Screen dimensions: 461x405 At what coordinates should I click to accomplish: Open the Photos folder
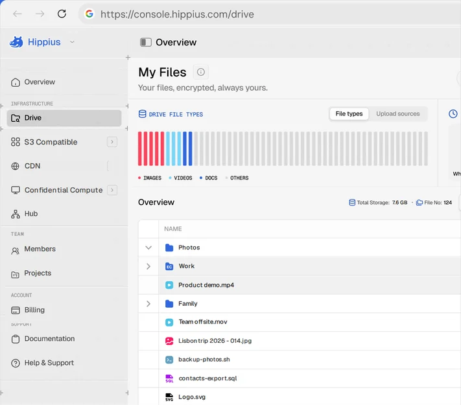coord(189,248)
